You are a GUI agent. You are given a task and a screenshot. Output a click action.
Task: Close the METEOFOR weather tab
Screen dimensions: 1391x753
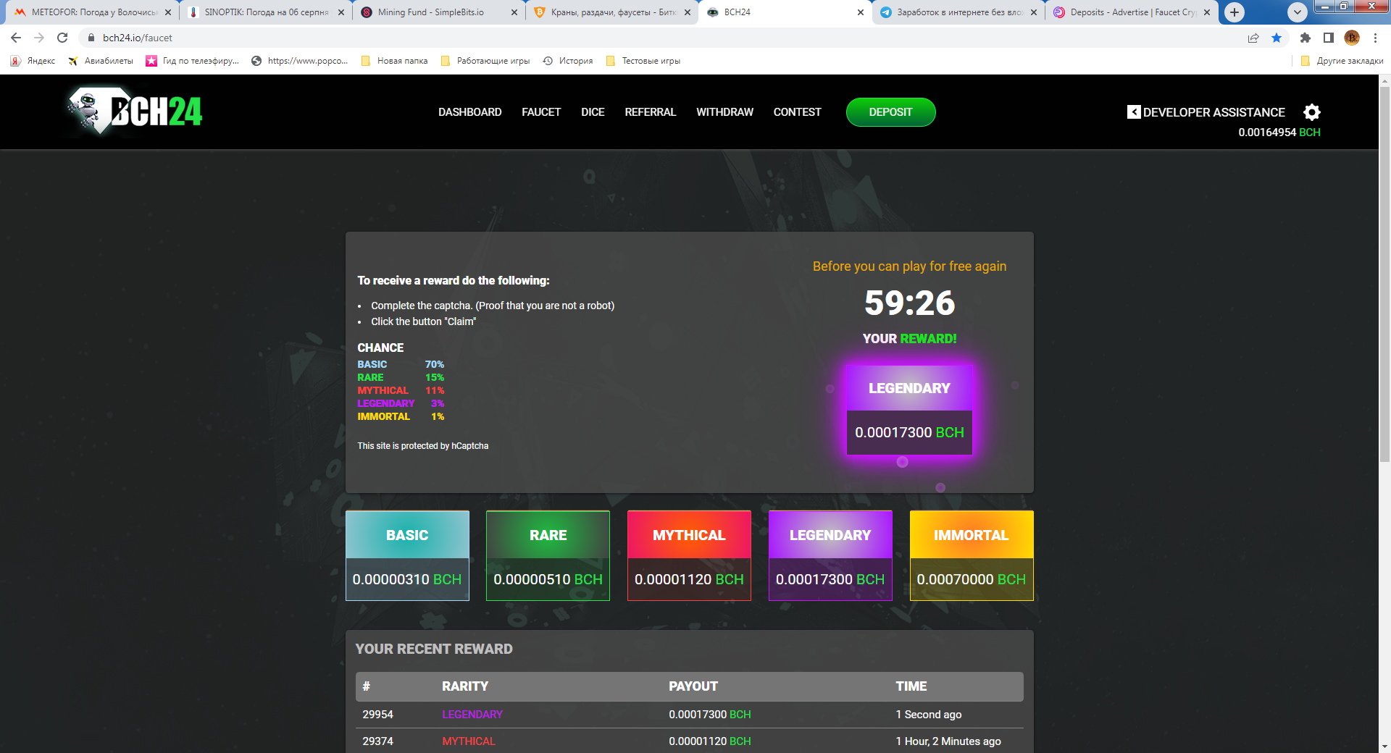click(167, 12)
